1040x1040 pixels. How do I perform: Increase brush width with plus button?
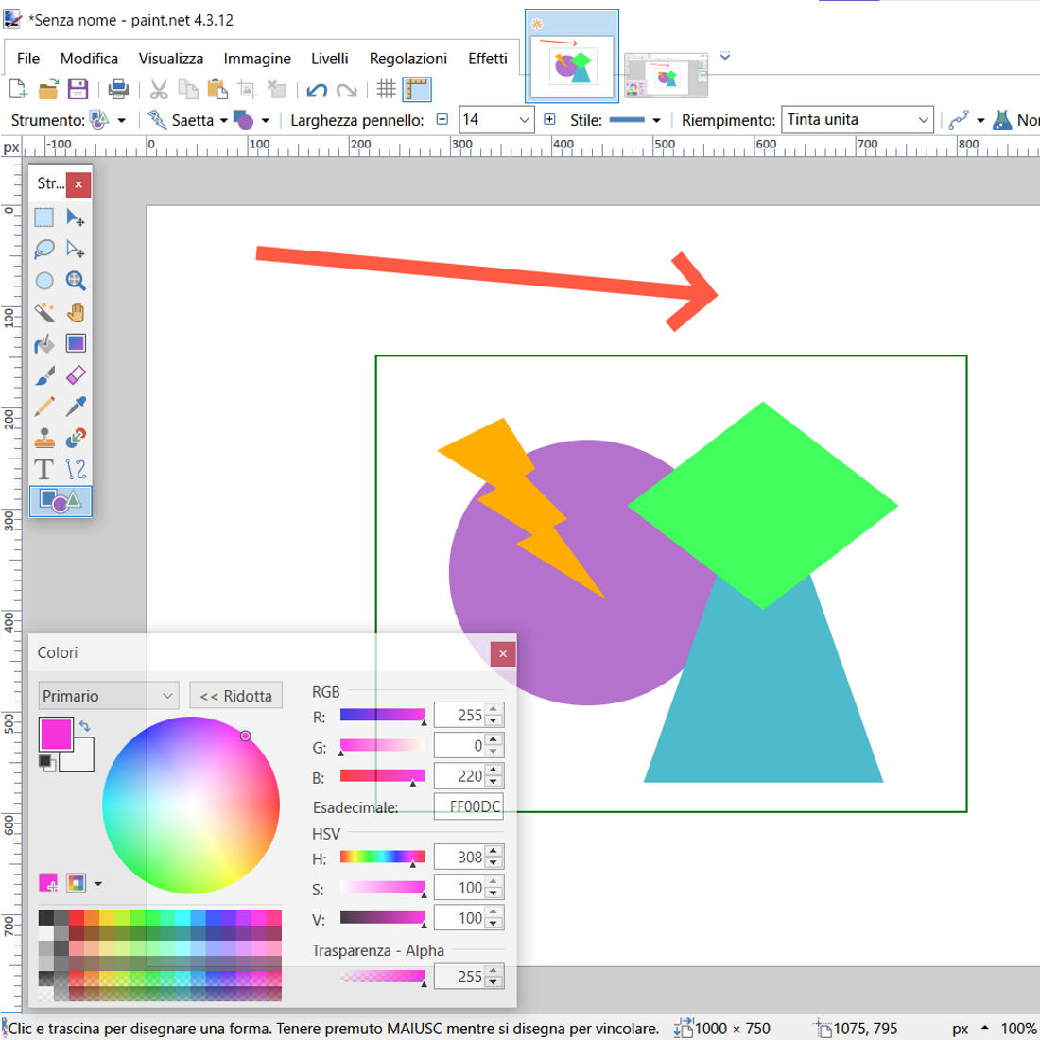click(550, 120)
